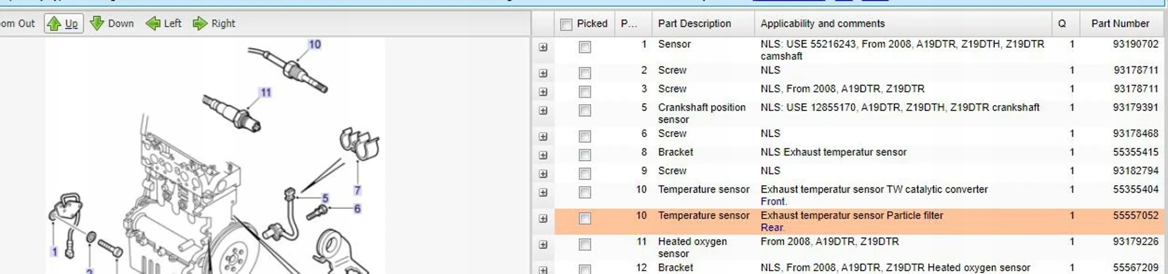Select part number 55557052 cell

(1135, 216)
